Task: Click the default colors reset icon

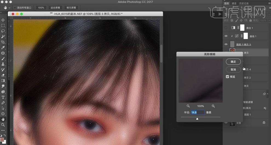Action: point(1,135)
